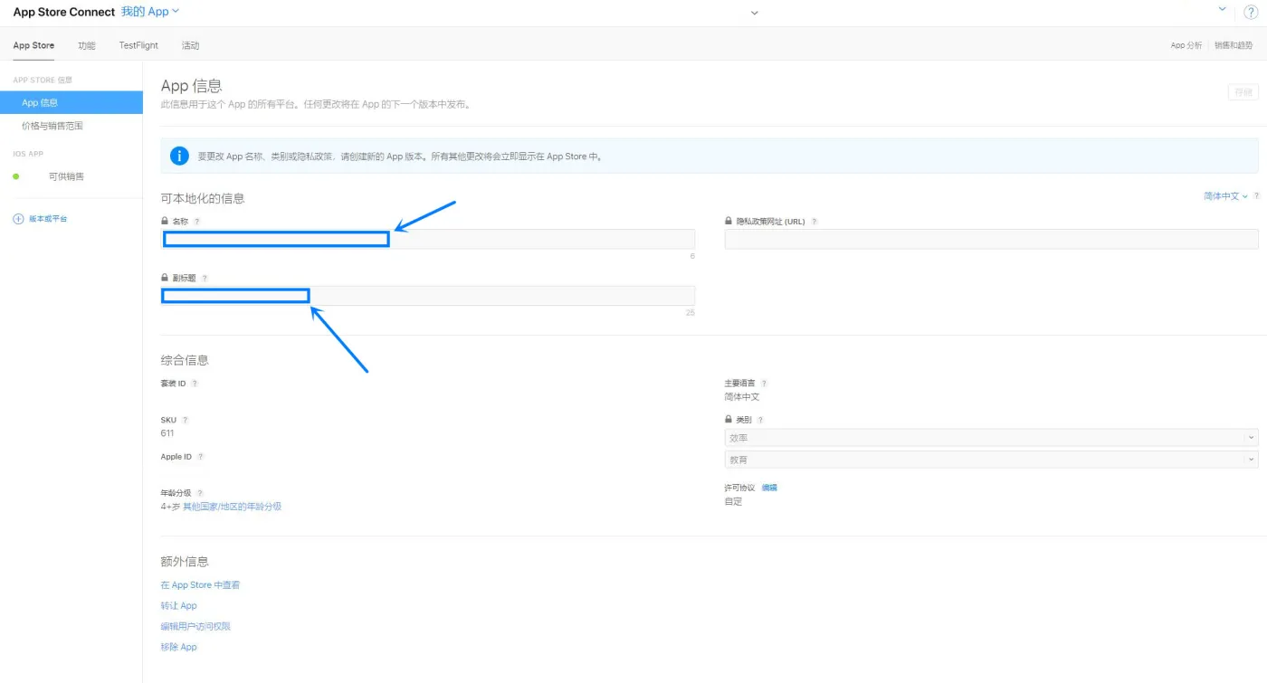Click the lock icon beside 隐私政策网址
The width and height of the screenshot is (1267, 683).
(729, 221)
